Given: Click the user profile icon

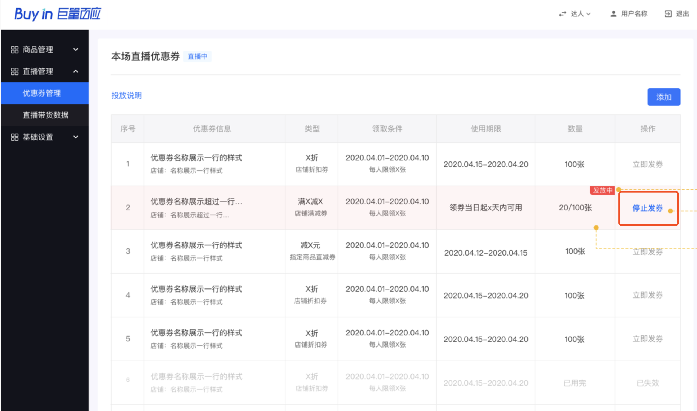Looking at the screenshot, I should coord(613,14).
